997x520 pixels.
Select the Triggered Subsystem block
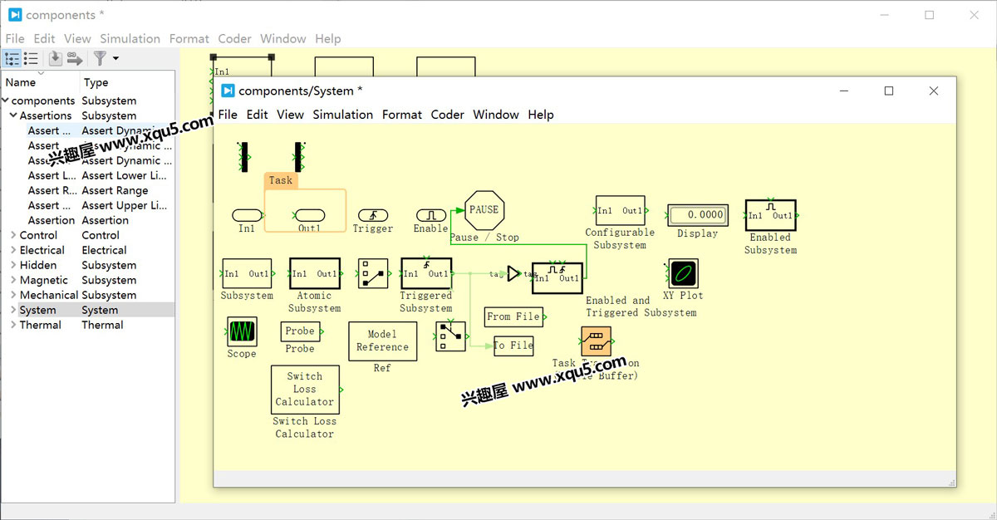coord(426,273)
